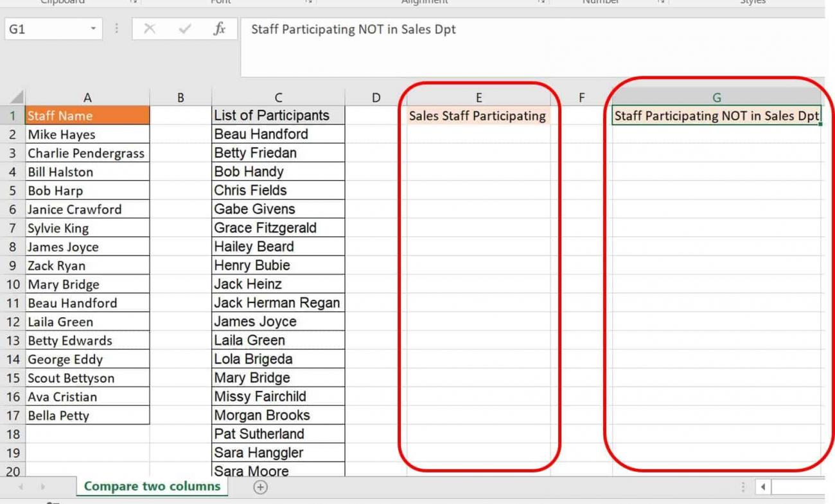Click the Insert Function (fx) icon
The height and width of the screenshot is (504, 835).
[220, 29]
